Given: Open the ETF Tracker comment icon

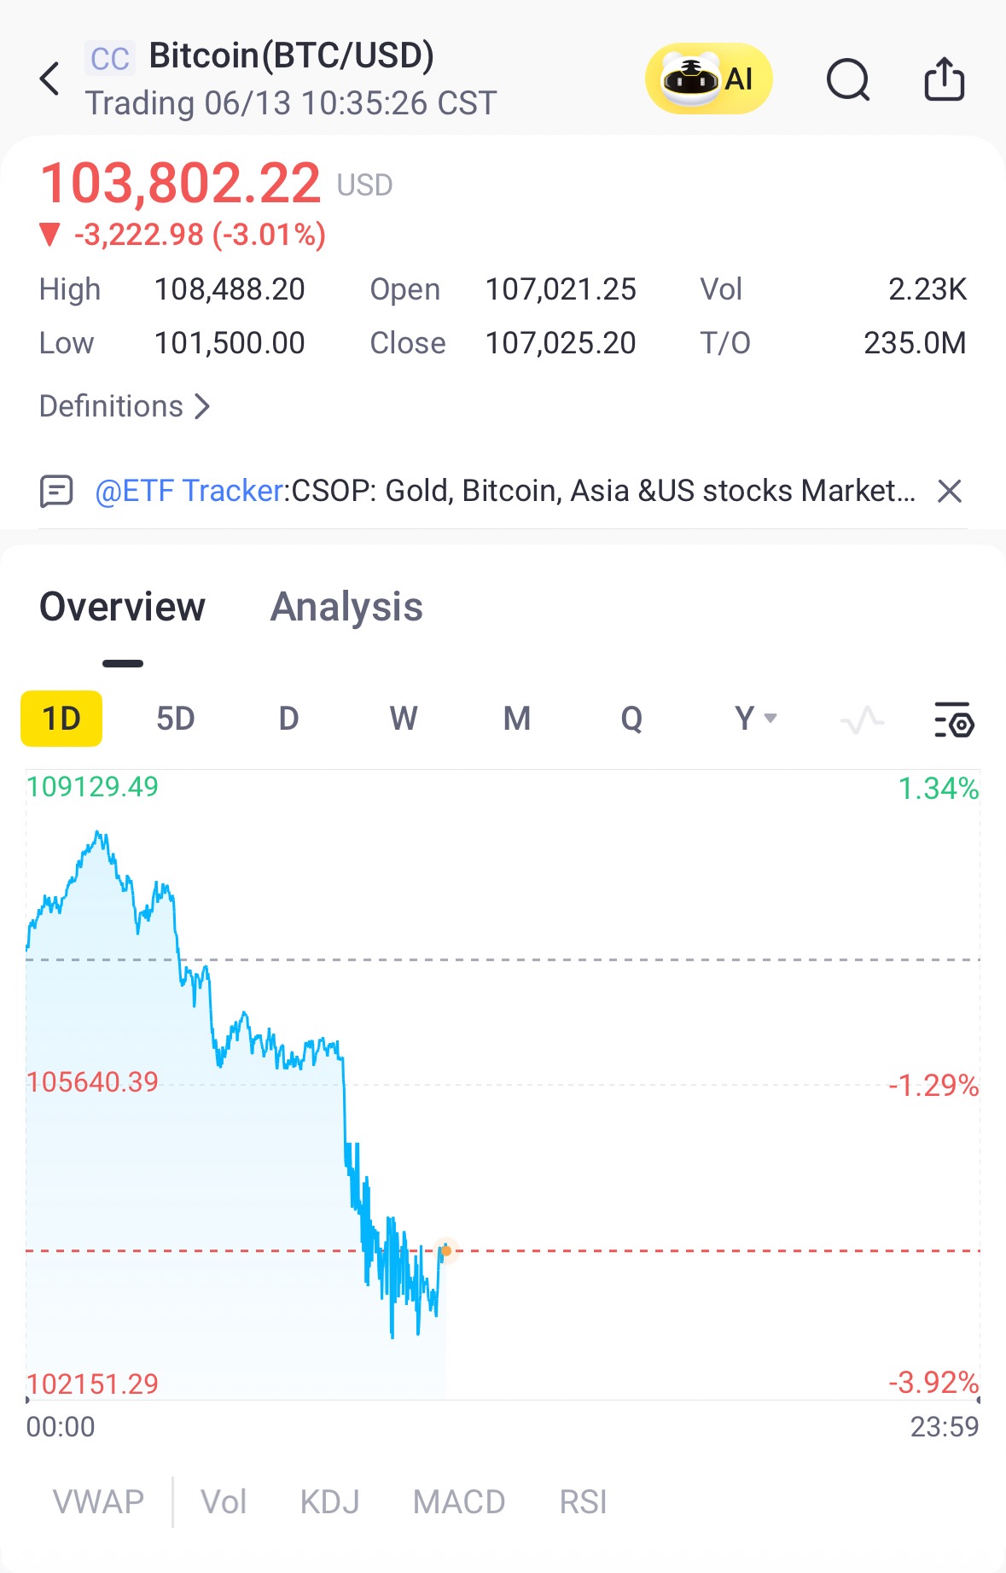Looking at the screenshot, I should 56,492.
